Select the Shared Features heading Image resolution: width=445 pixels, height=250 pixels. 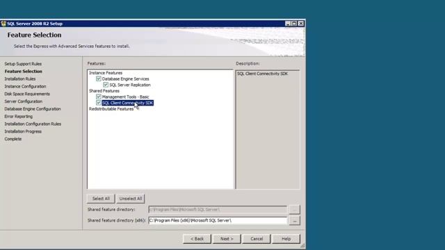[104, 91]
